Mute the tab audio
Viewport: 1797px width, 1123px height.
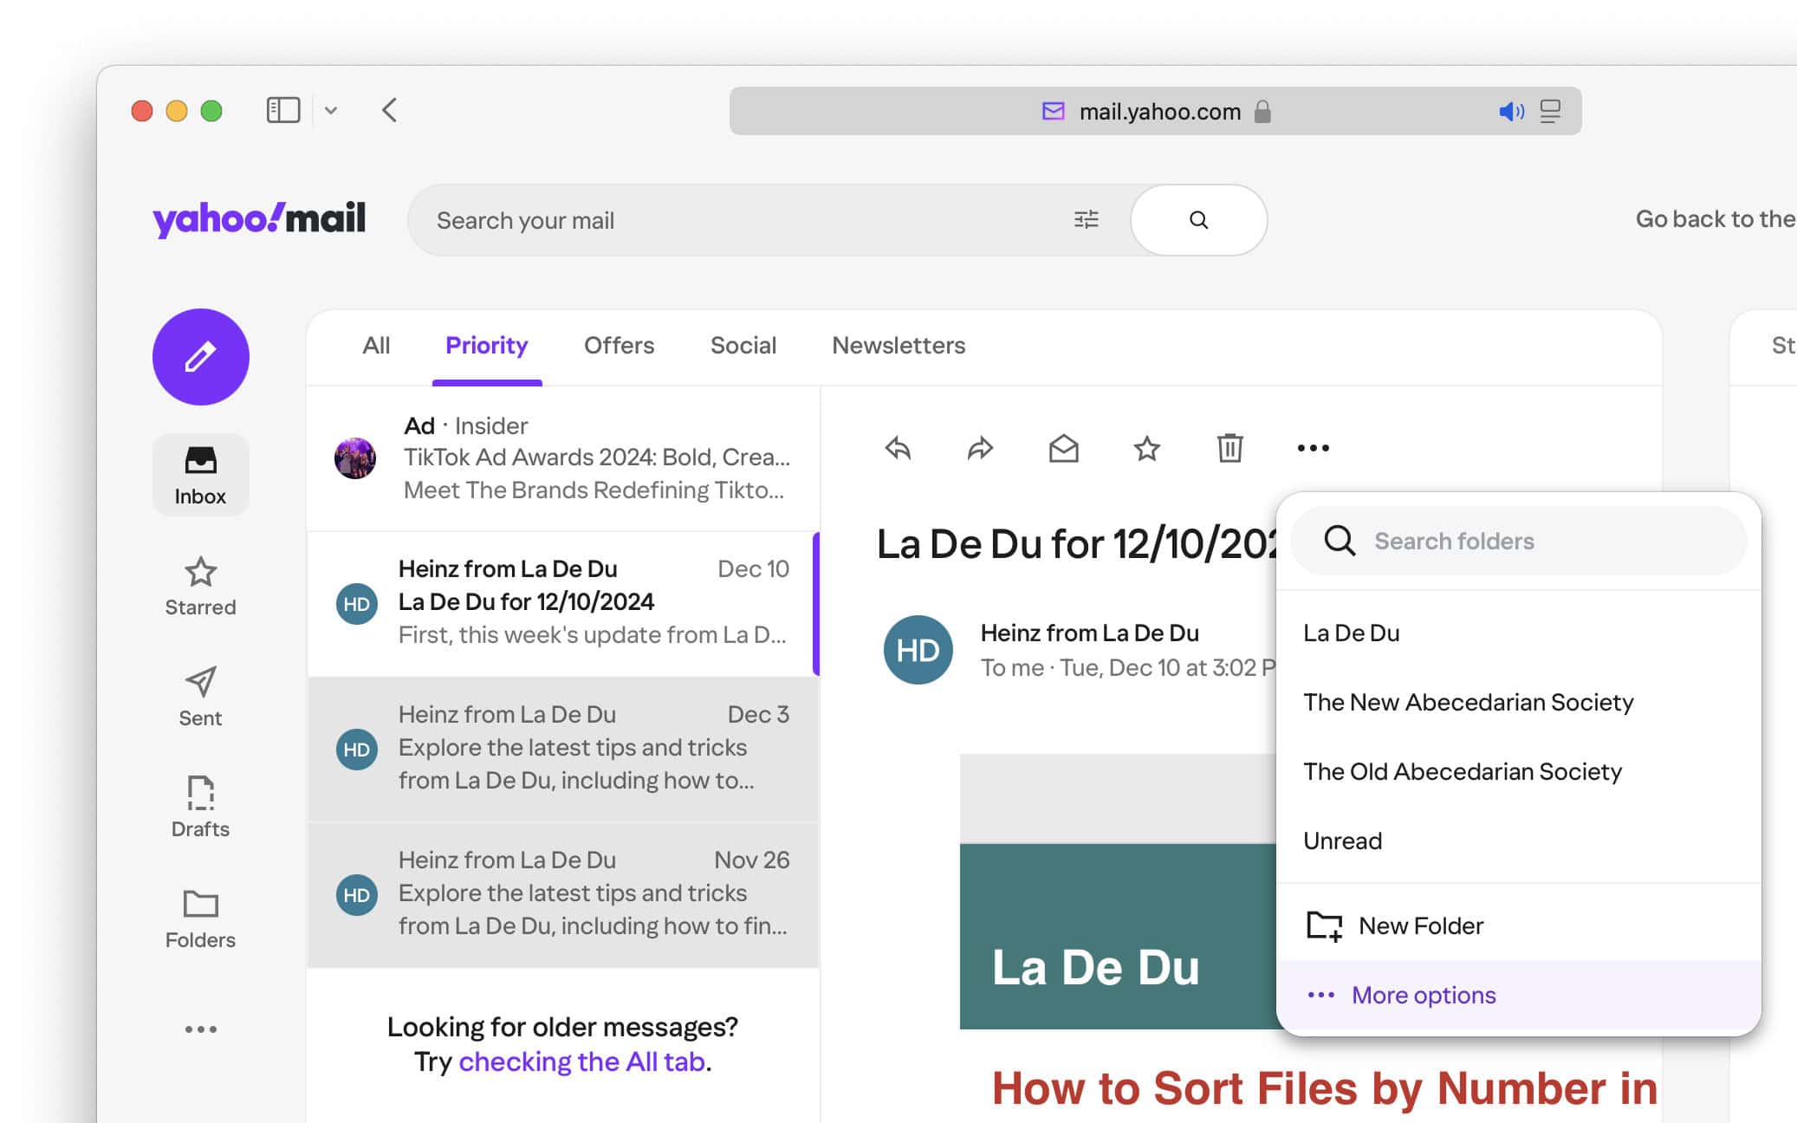tap(1511, 111)
